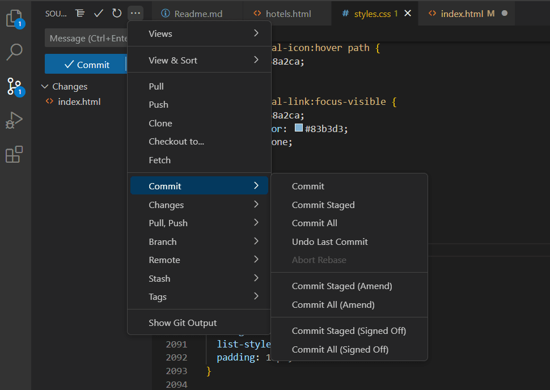Screen dimensions: 550x390
Task: Open the Search view icon
Action: (x=15, y=52)
